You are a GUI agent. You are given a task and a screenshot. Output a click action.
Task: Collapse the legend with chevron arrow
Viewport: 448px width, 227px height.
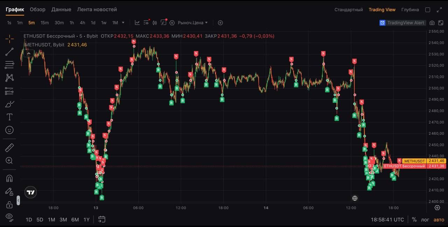(x=29, y=54)
